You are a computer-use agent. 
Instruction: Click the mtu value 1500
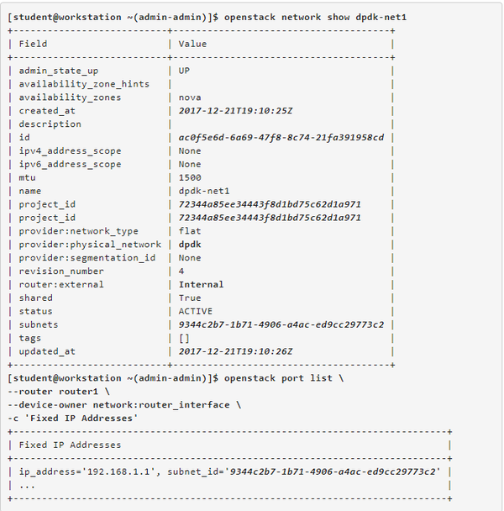191,177
